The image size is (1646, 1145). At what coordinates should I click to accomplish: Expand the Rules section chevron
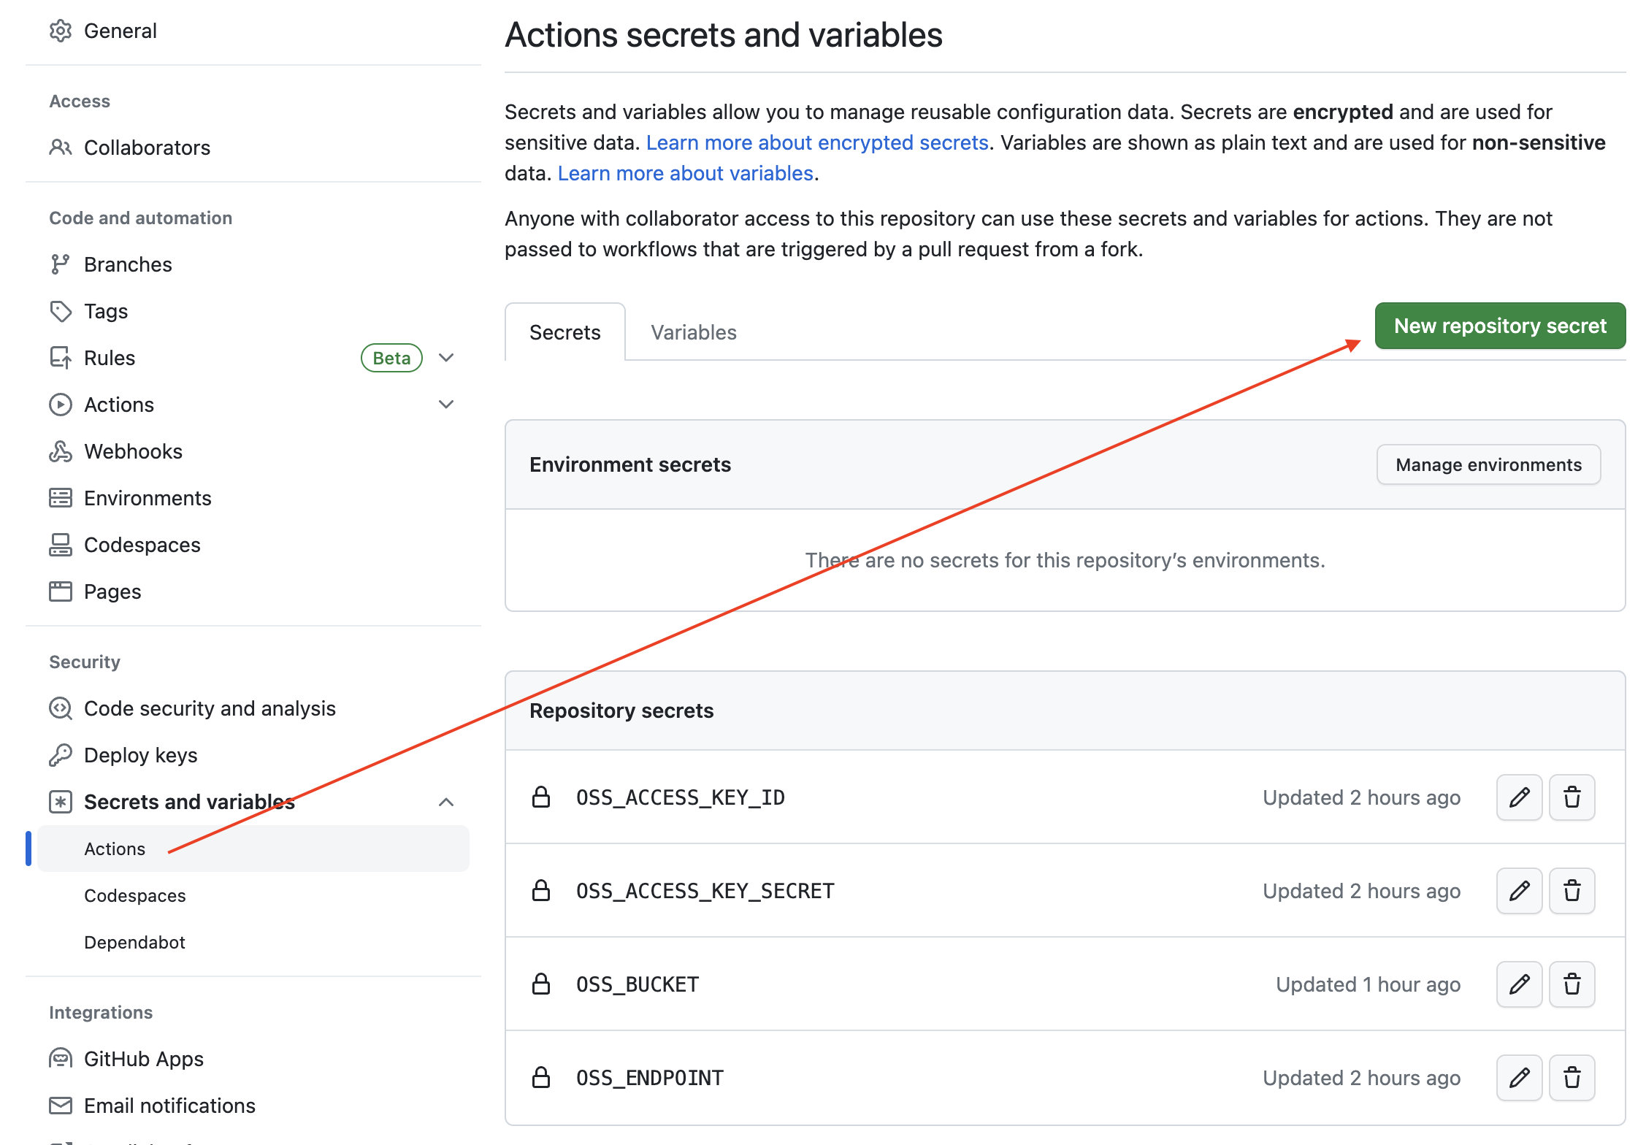point(446,358)
